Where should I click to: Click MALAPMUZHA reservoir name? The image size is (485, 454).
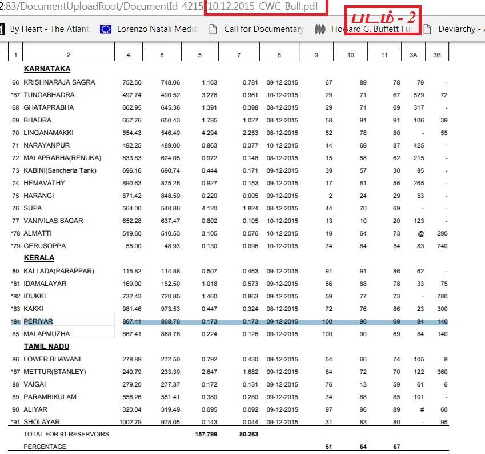47,334
